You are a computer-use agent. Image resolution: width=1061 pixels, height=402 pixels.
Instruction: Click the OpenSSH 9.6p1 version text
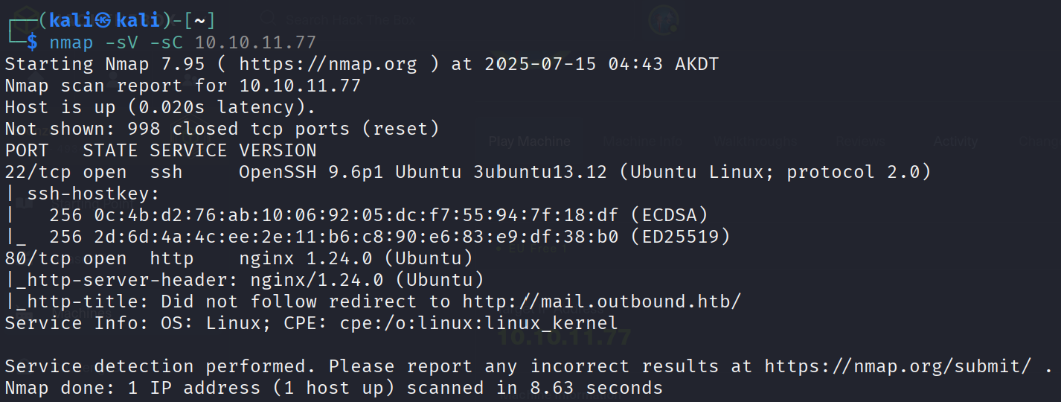point(311,172)
